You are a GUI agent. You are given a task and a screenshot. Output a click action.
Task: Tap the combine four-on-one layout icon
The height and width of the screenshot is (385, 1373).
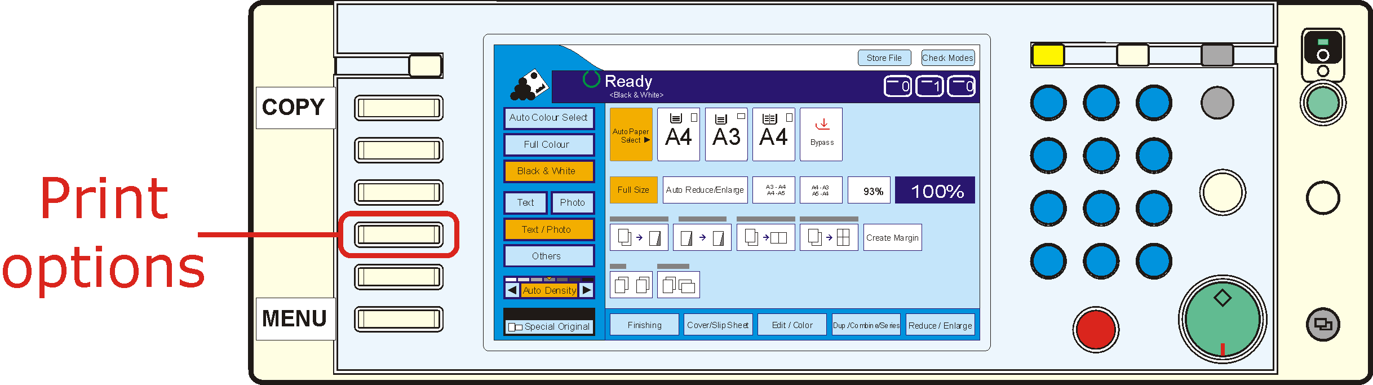point(829,237)
